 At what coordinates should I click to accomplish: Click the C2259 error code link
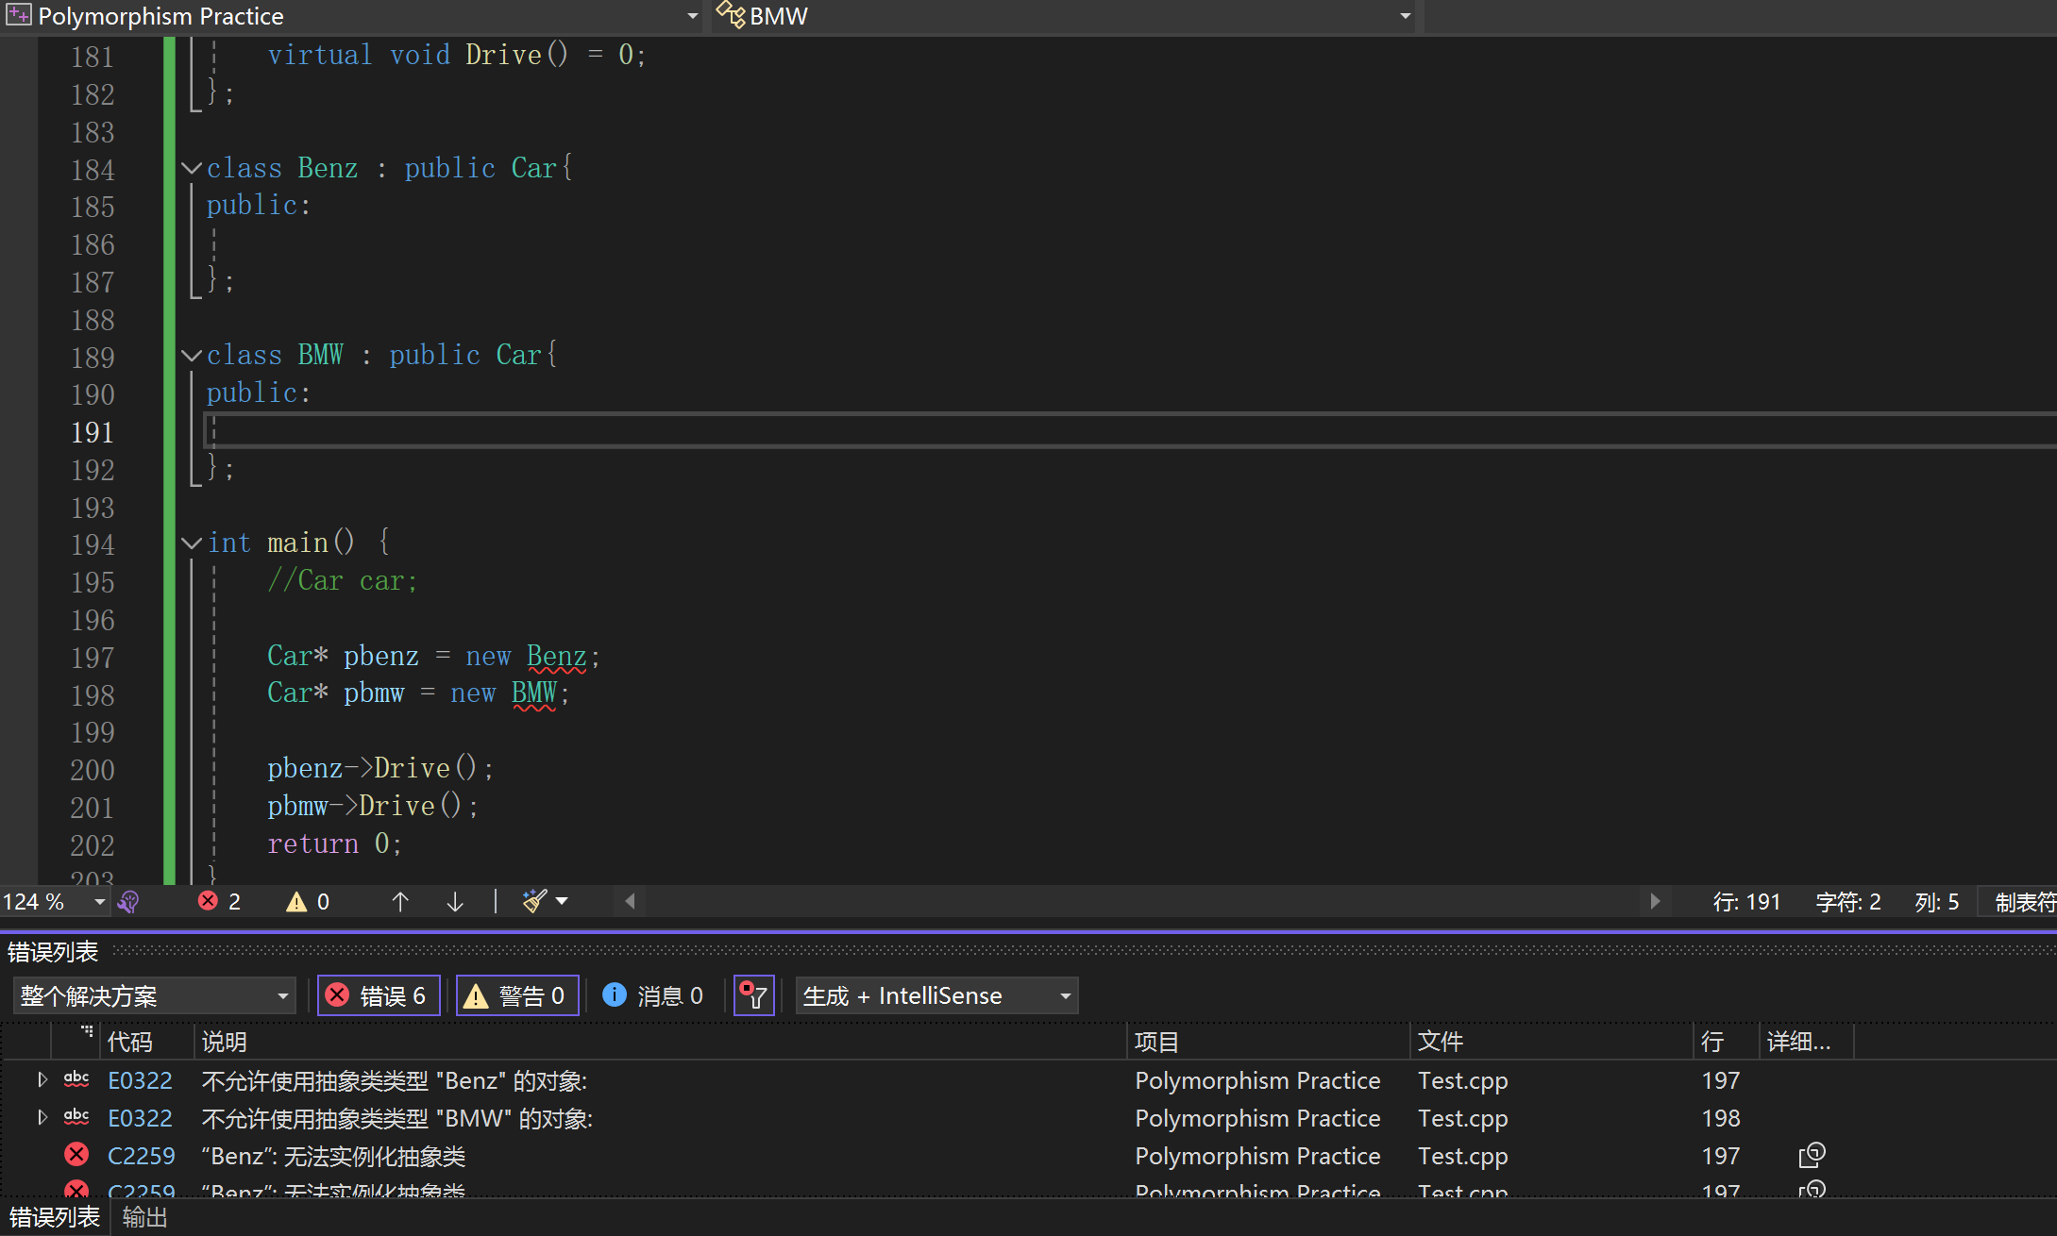141,1156
